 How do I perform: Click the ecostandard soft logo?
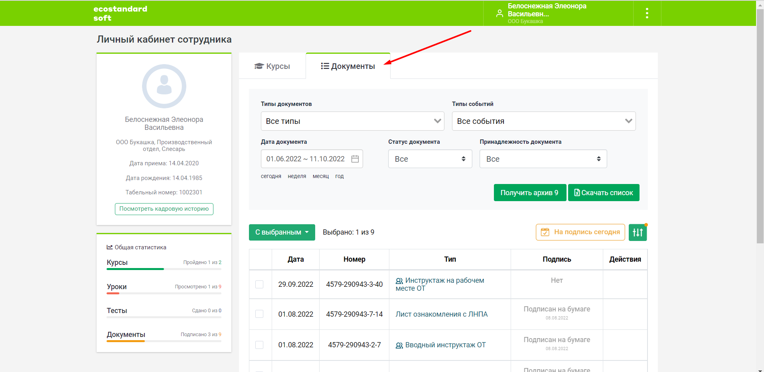point(120,13)
